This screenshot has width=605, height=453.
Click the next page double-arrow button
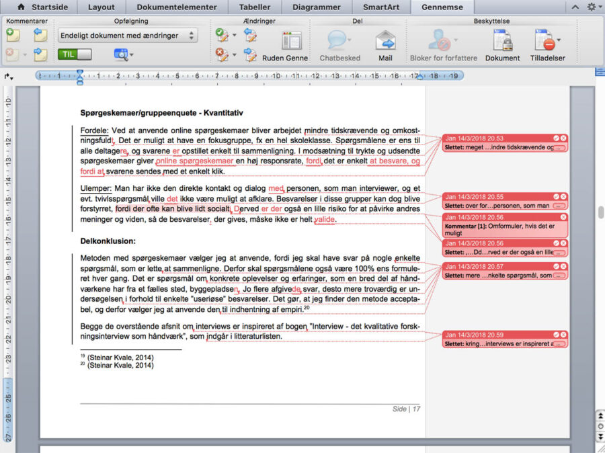tap(600, 436)
